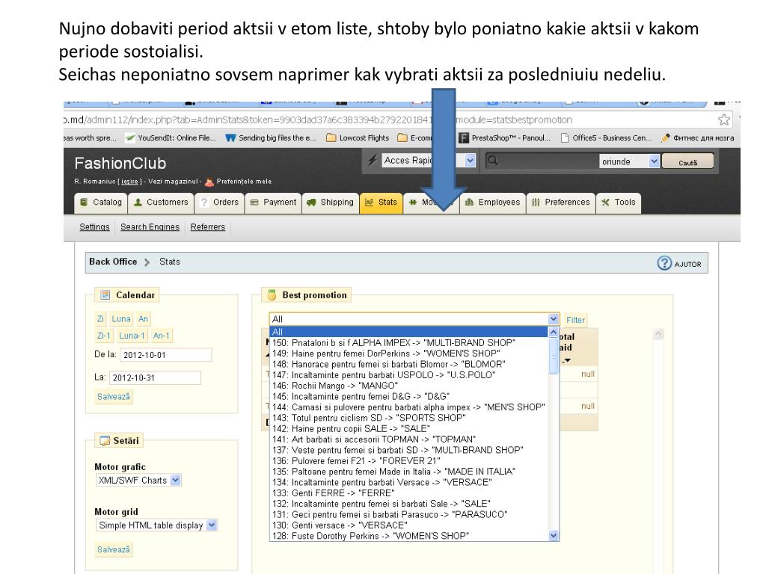Select promotion 149 DorPerkins option
Screen dimensions: 766x574
[409, 354]
